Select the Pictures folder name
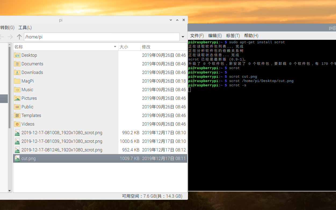336x210 pixels. (x=29, y=98)
